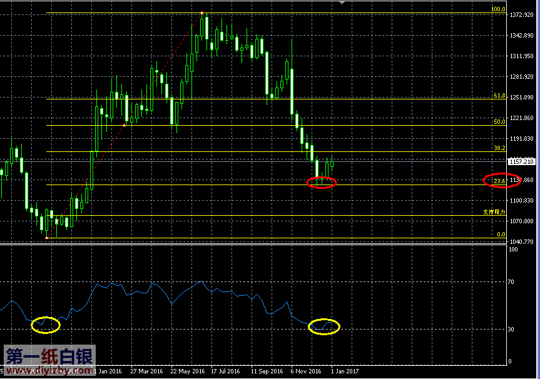The image size is (540, 379).
Task: Click the 22 May 2016 date on time axis
Action: click(187, 371)
